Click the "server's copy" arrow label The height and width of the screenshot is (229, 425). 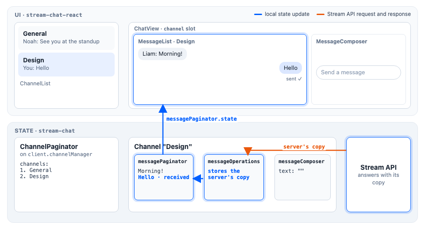304,147
